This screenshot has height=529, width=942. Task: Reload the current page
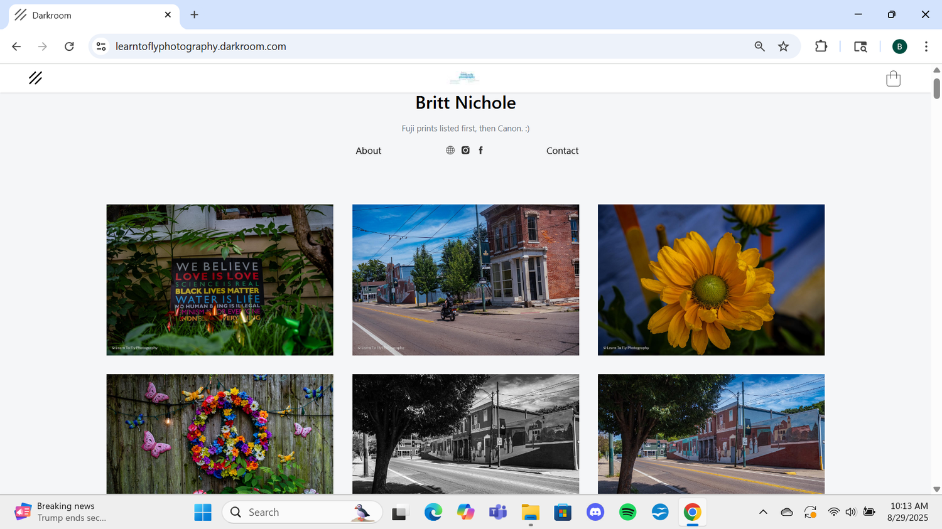point(69,46)
